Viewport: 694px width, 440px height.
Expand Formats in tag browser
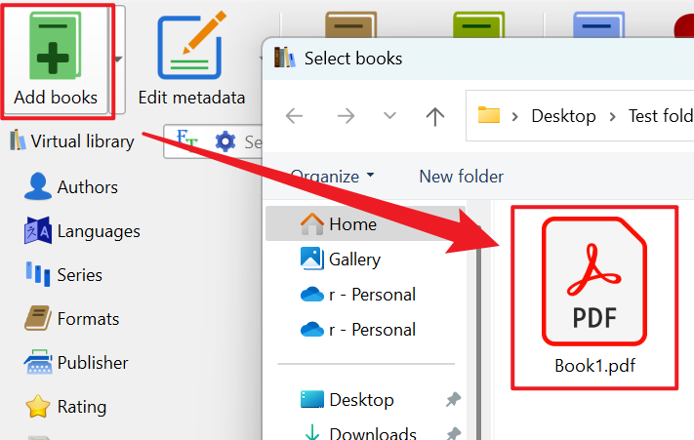point(71,318)
